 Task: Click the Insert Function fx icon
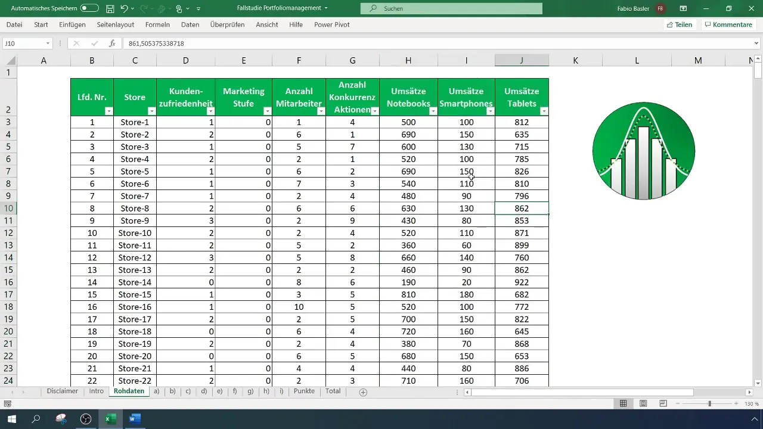point(112,43)
